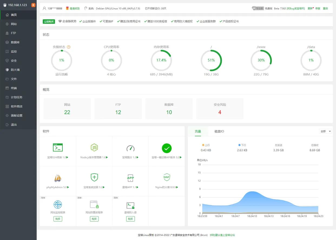
Task: Click the 负载状态 help question mark
Action: tap(69, 47)
